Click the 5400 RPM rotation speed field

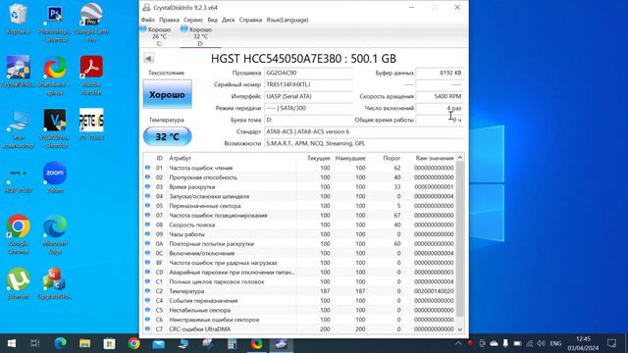[440, 96]
